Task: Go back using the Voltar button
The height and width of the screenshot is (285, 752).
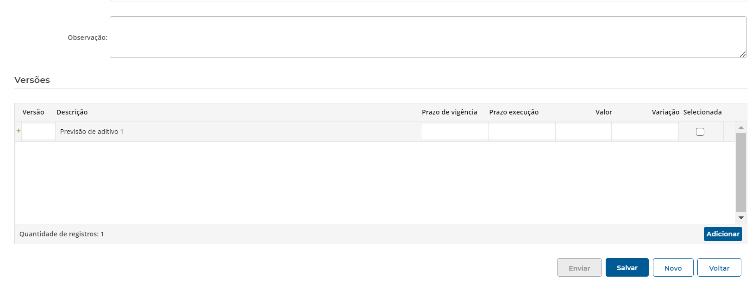Action: coord(719,268)
